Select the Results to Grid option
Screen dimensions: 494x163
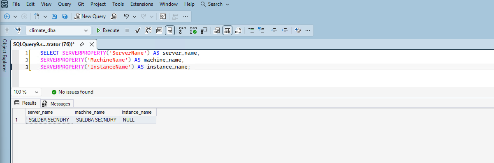click(227, 30)
